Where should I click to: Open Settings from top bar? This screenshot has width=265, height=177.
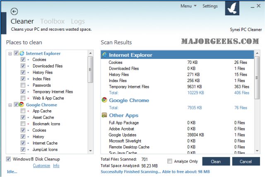(210, 6)
